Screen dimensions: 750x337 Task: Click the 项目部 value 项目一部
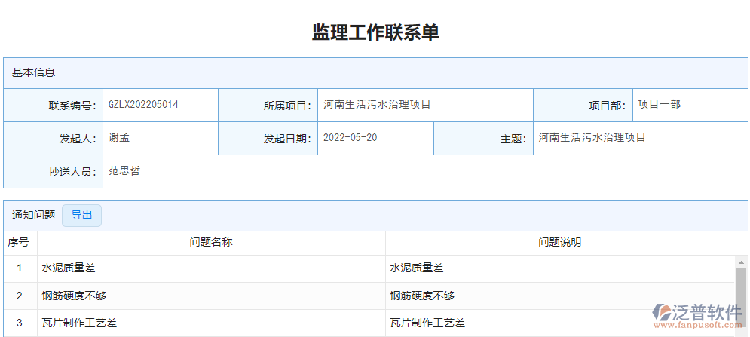coord(660,104)
